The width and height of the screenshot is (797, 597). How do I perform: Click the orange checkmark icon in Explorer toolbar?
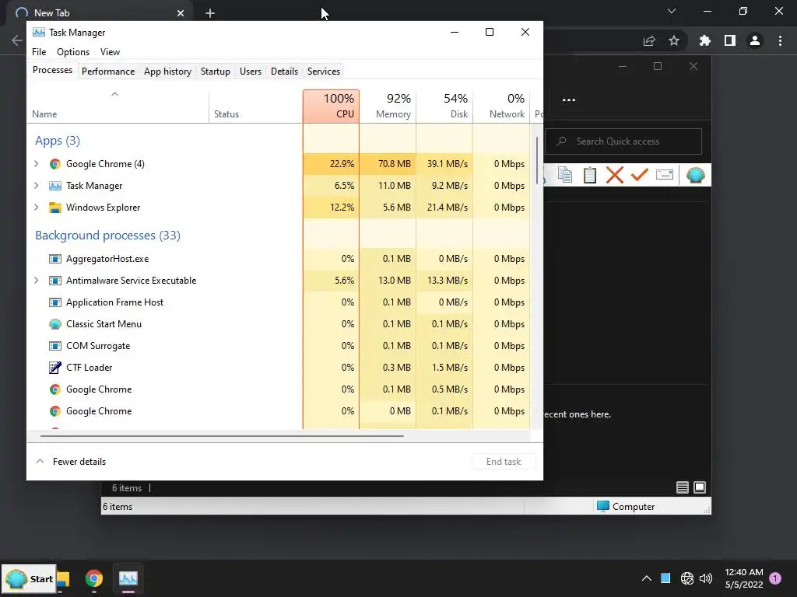(x=640, y=175)
